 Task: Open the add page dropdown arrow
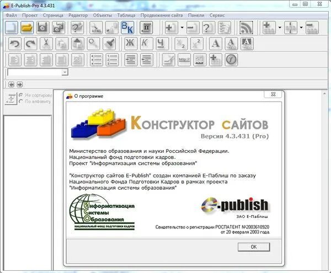182,28
